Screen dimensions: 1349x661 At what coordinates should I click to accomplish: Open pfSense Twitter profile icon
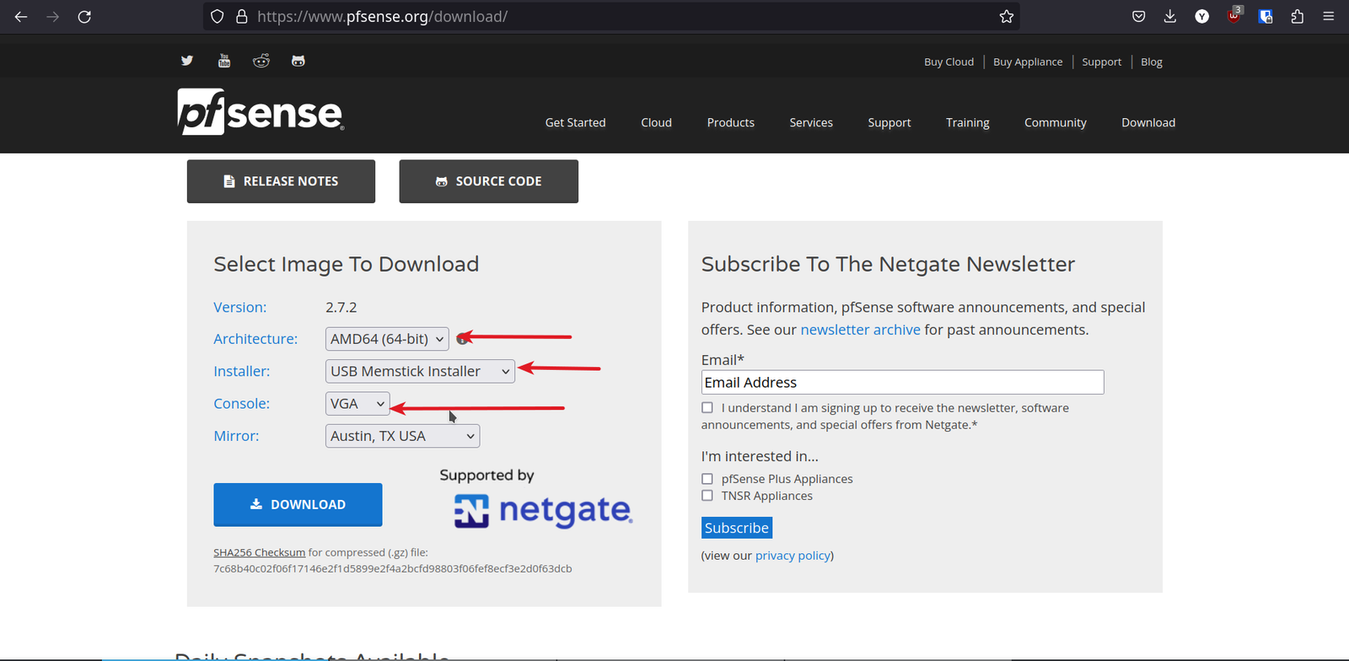coord(187,61)
